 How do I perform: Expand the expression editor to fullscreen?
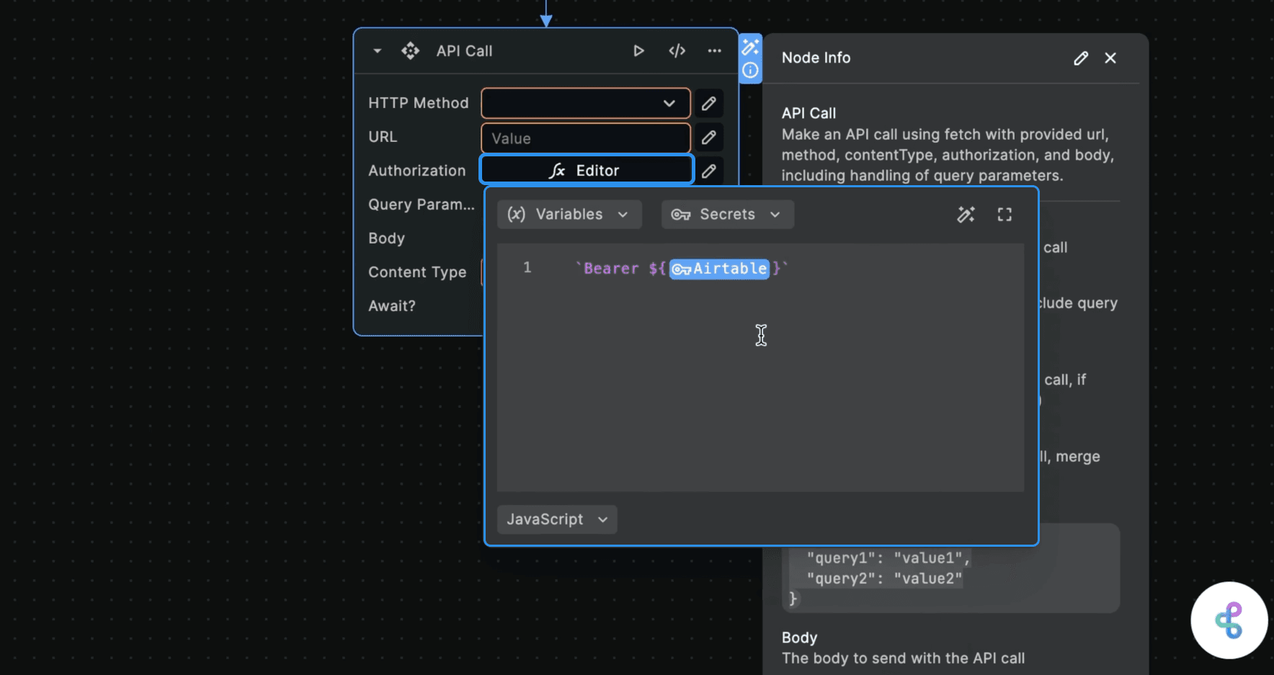pos(1004,214)
